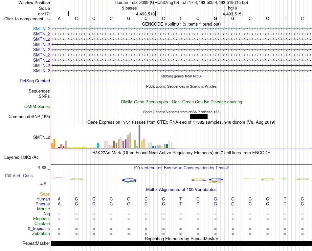Click the 'Human Feb. 2009 (GRCh37/hg19)' header text
This screenshot has height=251, width=312.
click(x=147, y=3)
